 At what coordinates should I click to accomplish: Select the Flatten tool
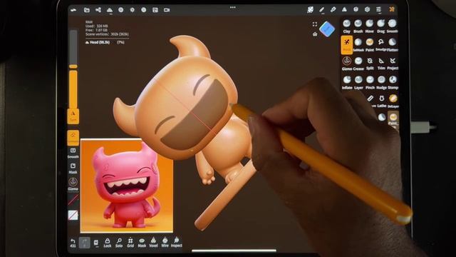pos(393,44)
